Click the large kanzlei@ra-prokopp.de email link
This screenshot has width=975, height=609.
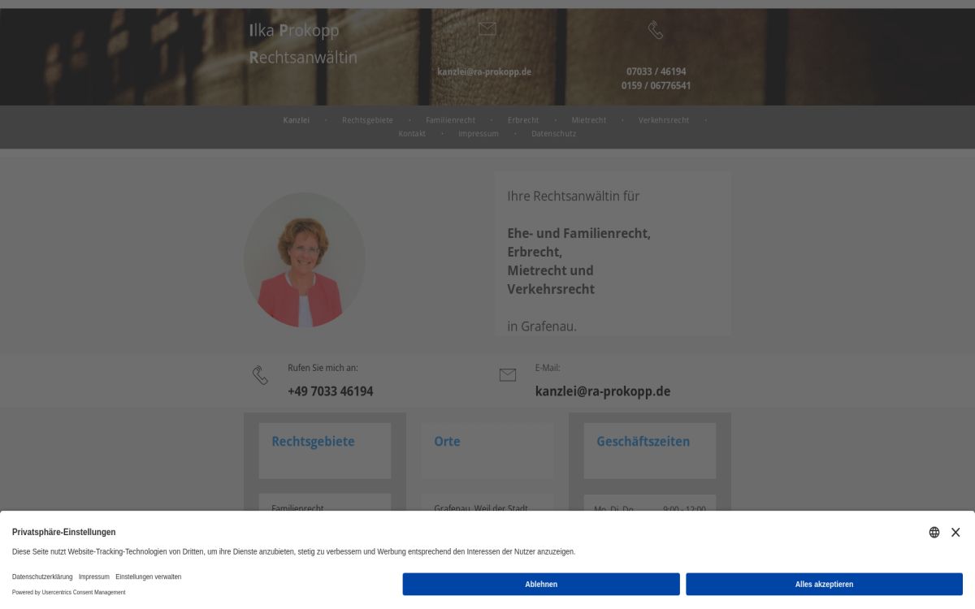[603, 391]
